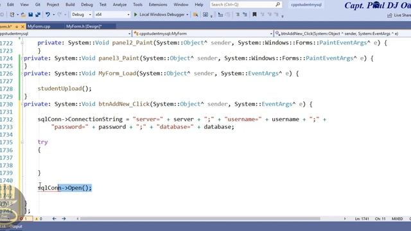Screen dimensions: 411x231
Task: Click the "database=" string at line 1733
Action: click(175, 127)
